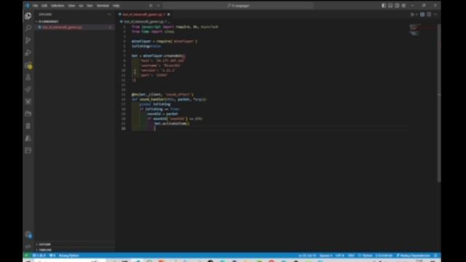Screen dimensions: 466x262
Task: Open the run button's dropdown arrow
Action: click(416, 15)
